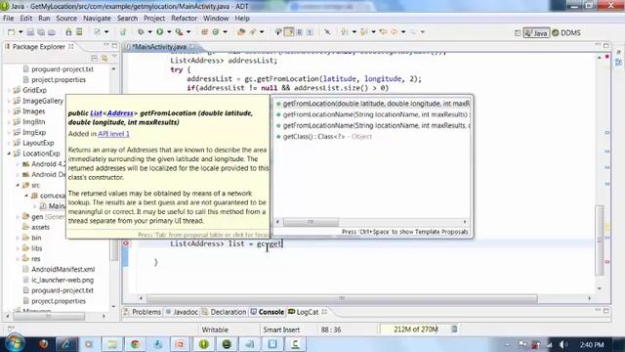Click the green Run toolbar icon

coord(160,32)
